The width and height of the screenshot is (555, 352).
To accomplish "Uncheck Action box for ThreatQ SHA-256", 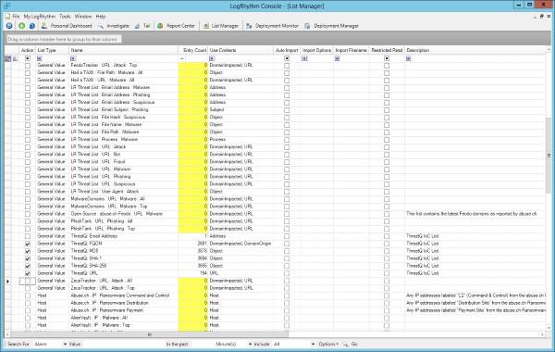I will pos(28,266).
